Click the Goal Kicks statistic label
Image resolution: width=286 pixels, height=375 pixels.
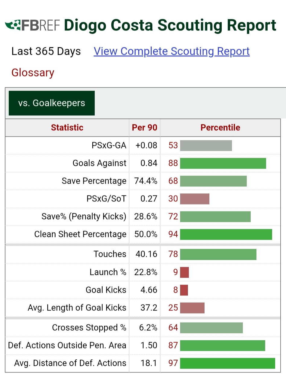(x=106, y=290)
